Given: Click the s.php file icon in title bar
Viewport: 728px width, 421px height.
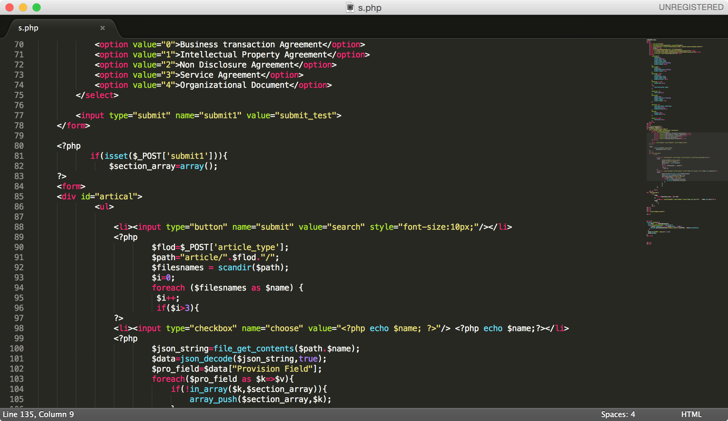Looking at the screenshot, I should pyautogui.click(x=350, y=7).
